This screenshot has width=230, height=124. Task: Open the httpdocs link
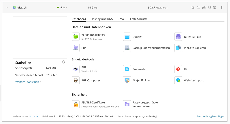click(33, 116)
